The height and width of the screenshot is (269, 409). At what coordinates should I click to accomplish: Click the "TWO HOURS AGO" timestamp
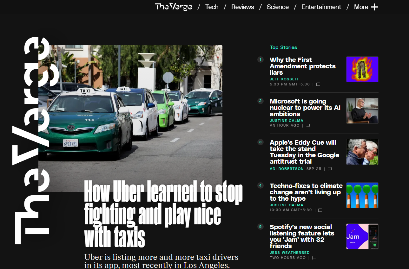point(287,258)
